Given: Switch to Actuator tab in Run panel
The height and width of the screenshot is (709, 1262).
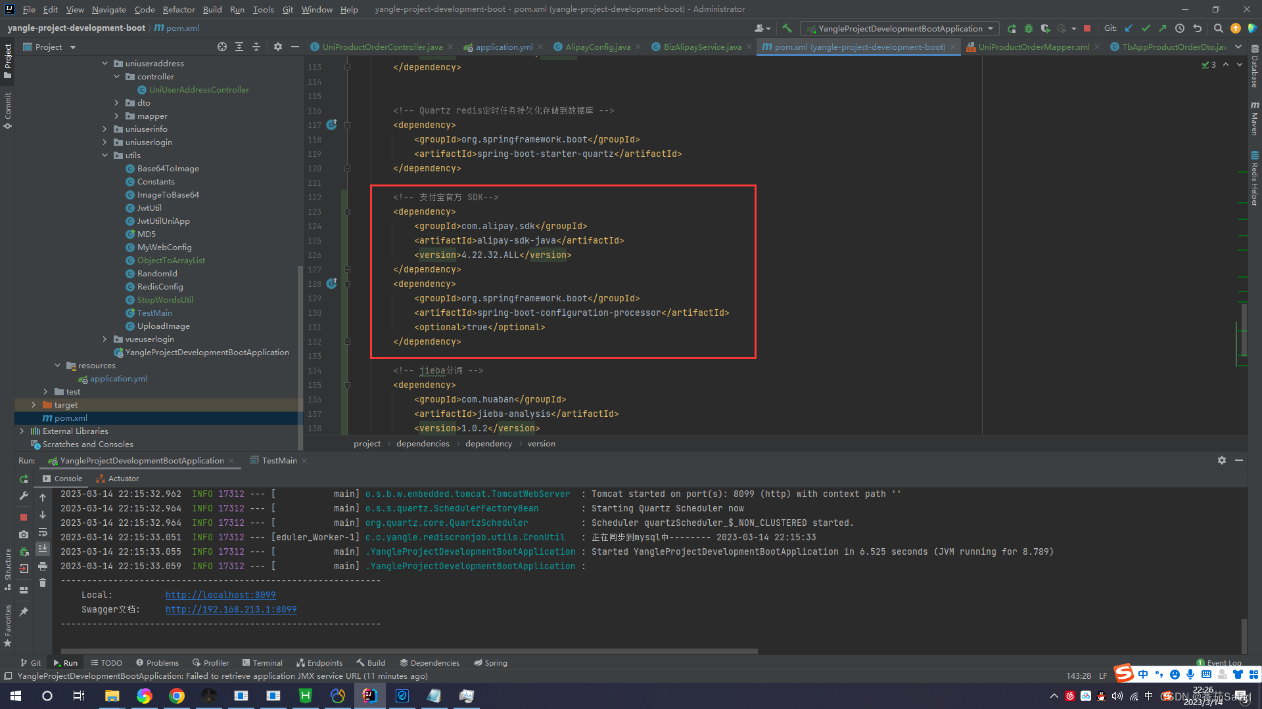Looking at the screenshot, I should [117, 479].
